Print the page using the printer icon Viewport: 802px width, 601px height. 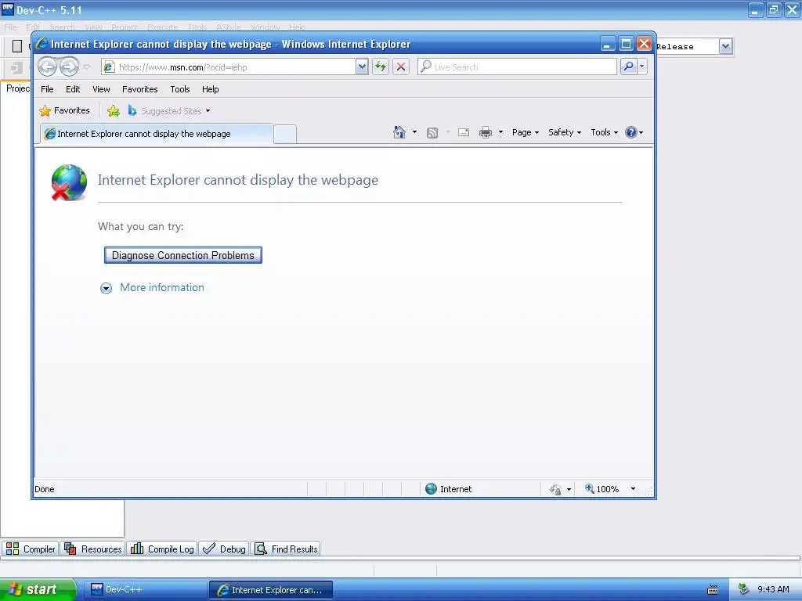(x=486, y=133)
